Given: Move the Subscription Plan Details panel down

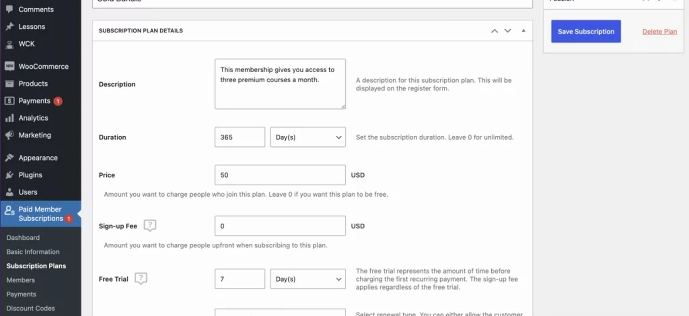Looking at the screenshot, I should click(x=507, y=31).
